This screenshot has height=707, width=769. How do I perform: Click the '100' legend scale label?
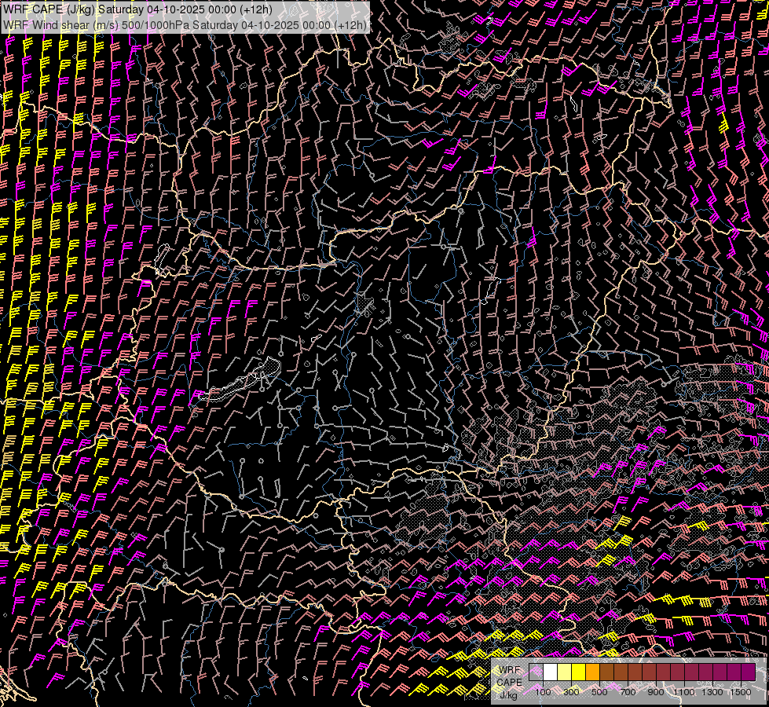click(x=543, y=692)
